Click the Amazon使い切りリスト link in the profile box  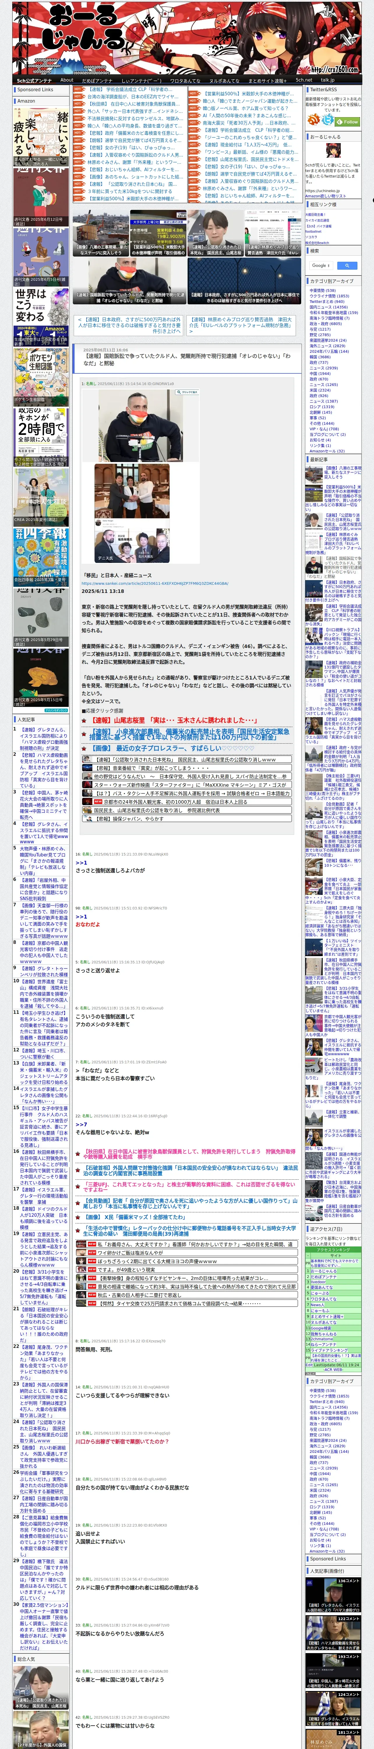click(x=326, y=196)
